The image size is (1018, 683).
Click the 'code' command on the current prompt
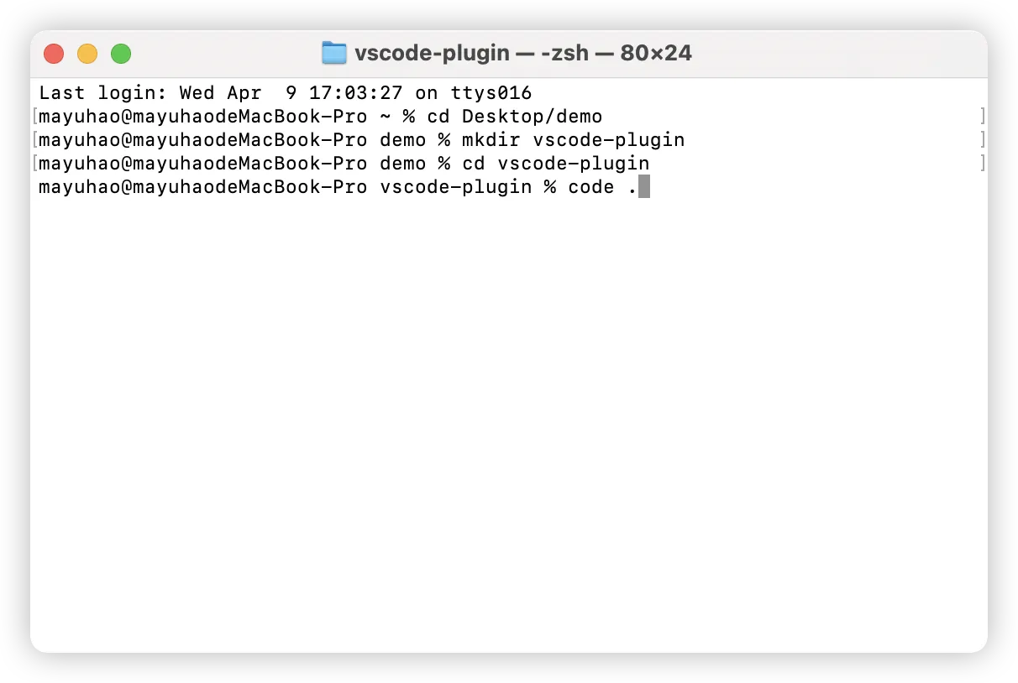coord(591,186)
